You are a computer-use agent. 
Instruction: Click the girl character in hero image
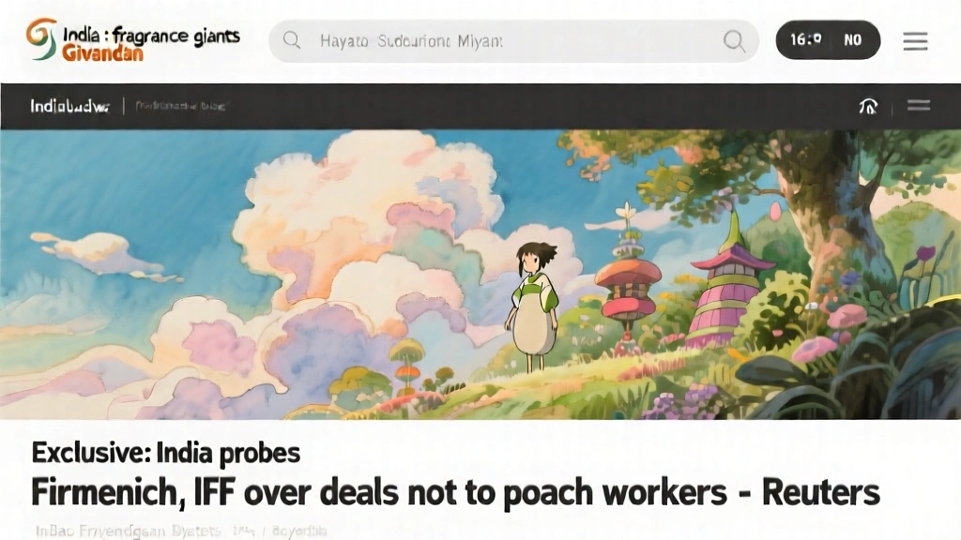point(534,307)
